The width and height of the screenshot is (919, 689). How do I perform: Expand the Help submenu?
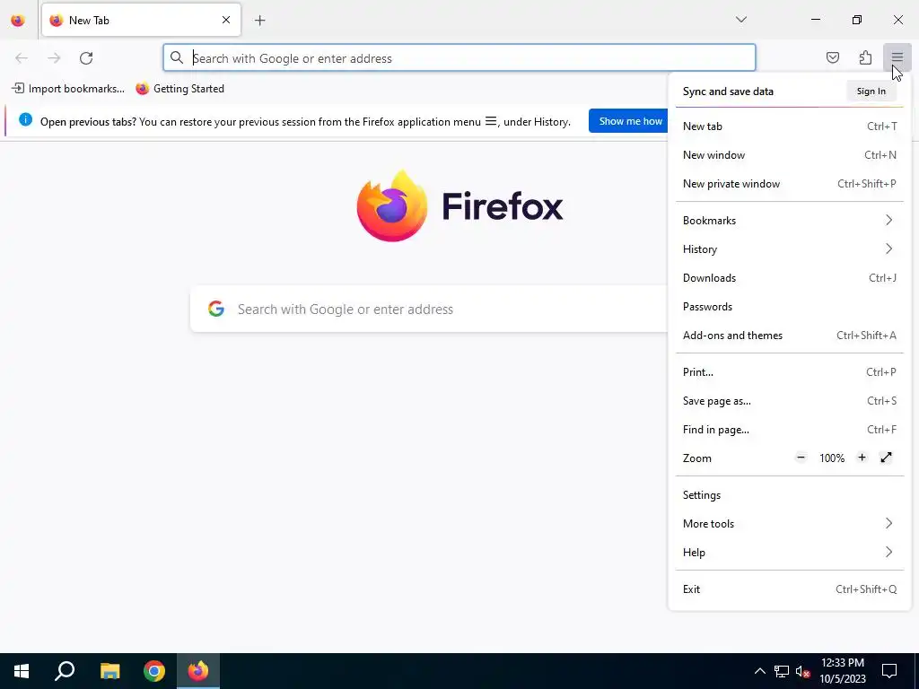(790, 553)
